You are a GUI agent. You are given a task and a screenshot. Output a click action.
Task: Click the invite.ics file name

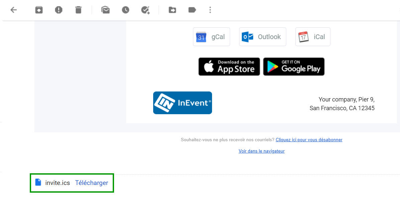[58, 183]
